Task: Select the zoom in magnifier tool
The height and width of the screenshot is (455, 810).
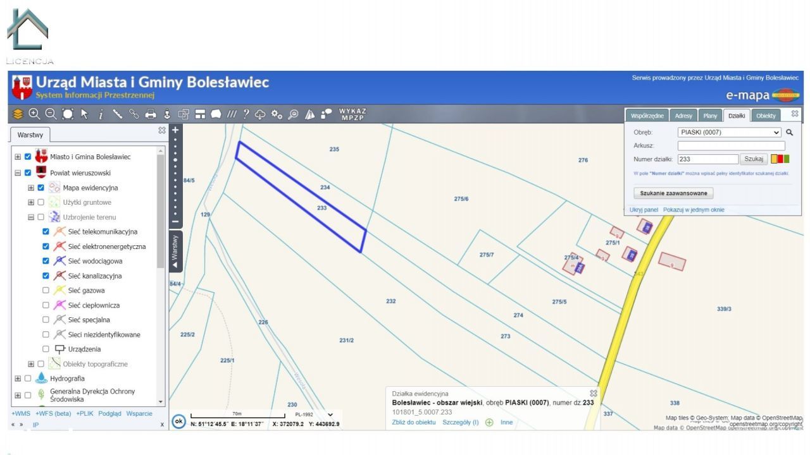Action: 34,114
